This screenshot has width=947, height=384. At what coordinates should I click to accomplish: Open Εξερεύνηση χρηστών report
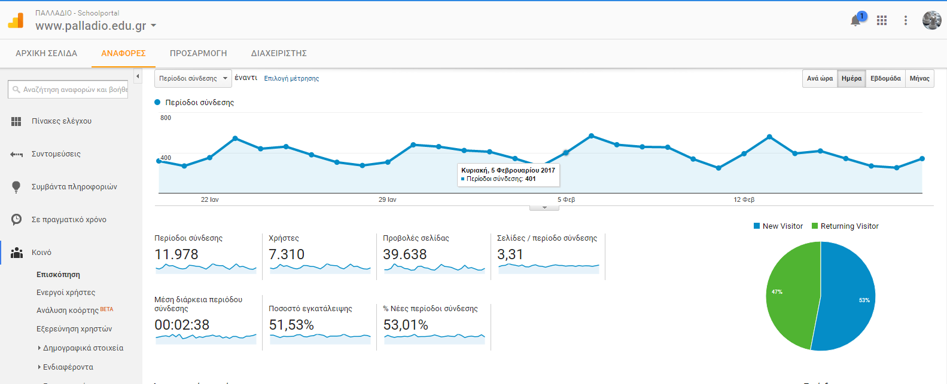74,329
